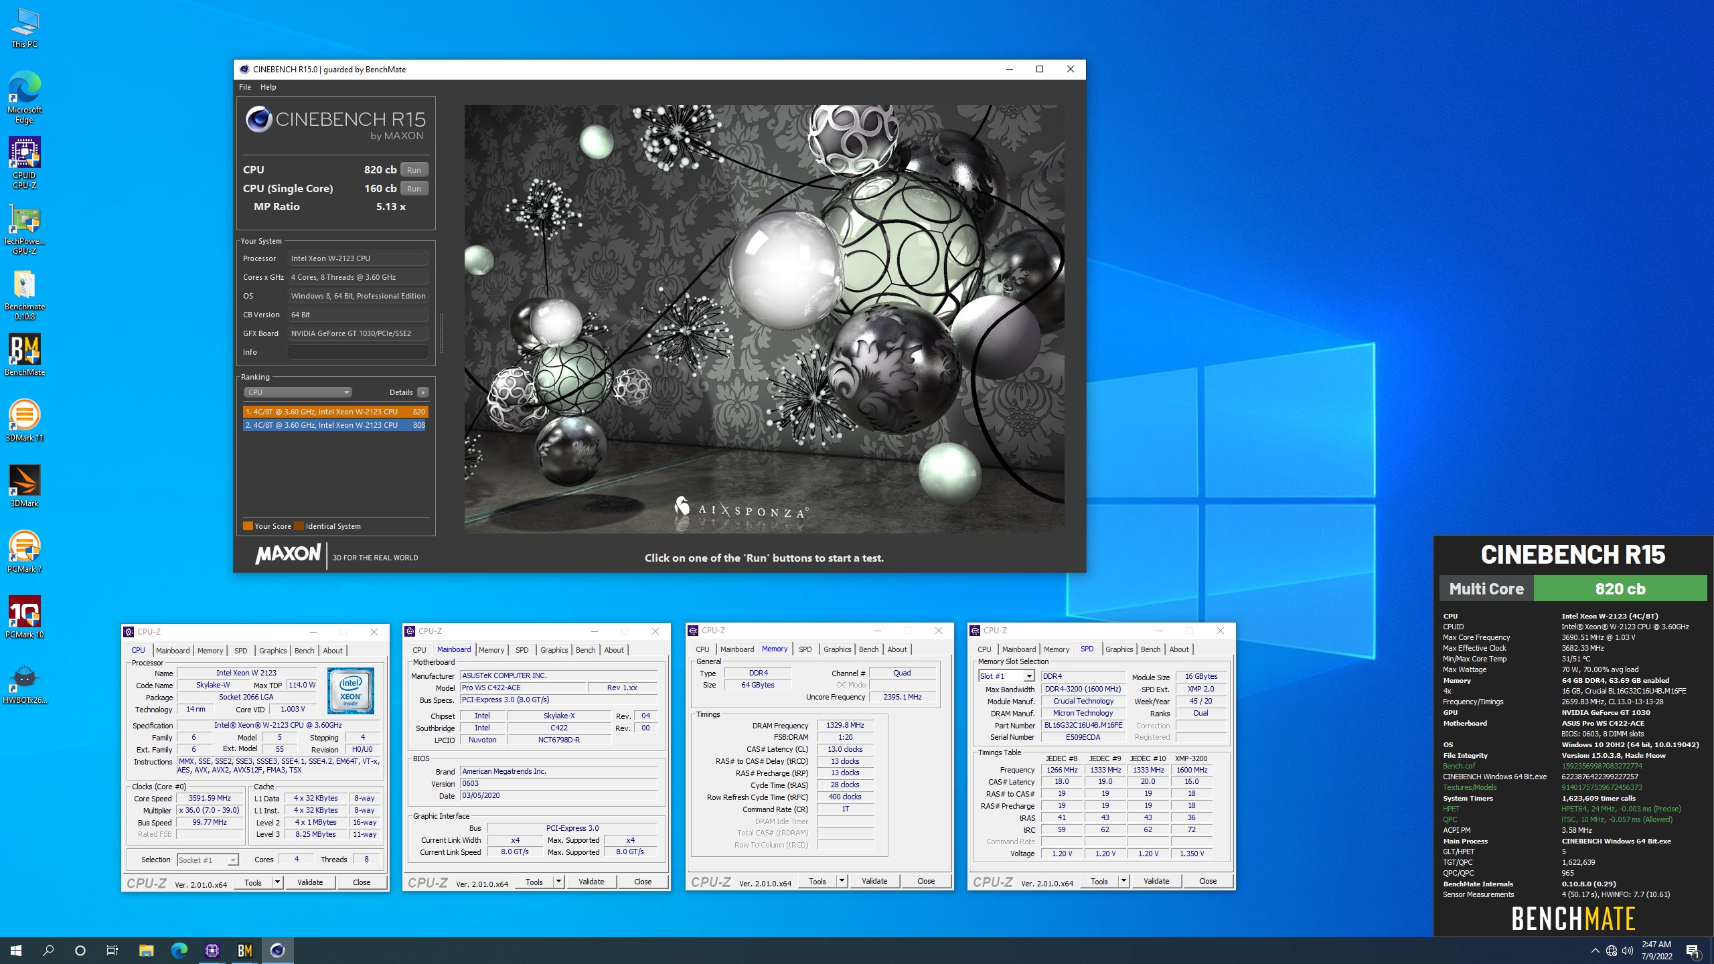This screenshot has height=964, width=1714.
Task: Click Tools button in SPD CPU-Z window
Action: pyautogui.click(x=1099, y=881)
